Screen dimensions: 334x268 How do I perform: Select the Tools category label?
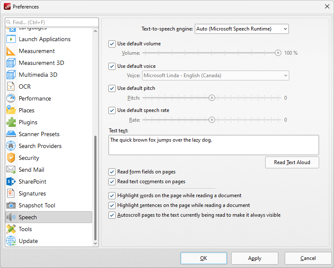(x=25, y=229)
